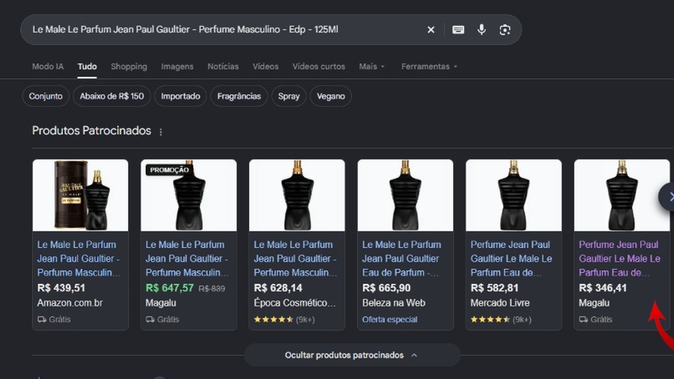
Task: Apply the Conjunto filter chip
Action: [x=46, y=96]
